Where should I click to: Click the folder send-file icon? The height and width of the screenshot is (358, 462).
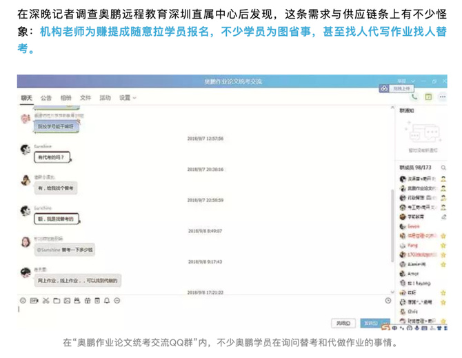pyautogui.click(x=57, y=301)
